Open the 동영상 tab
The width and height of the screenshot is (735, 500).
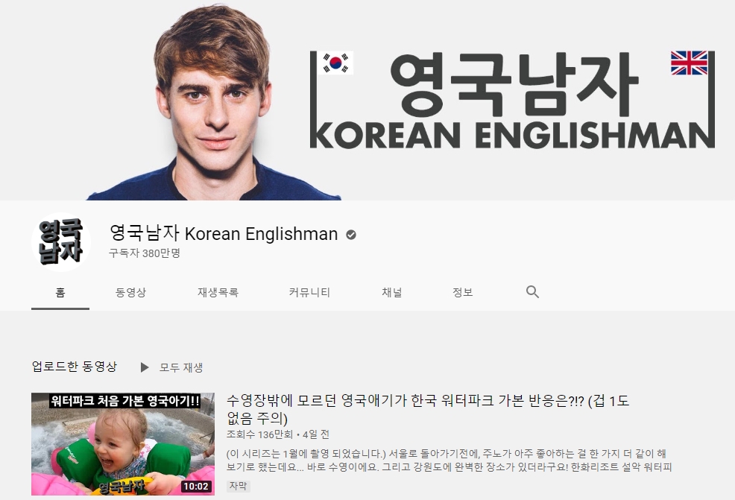(130, 292)
